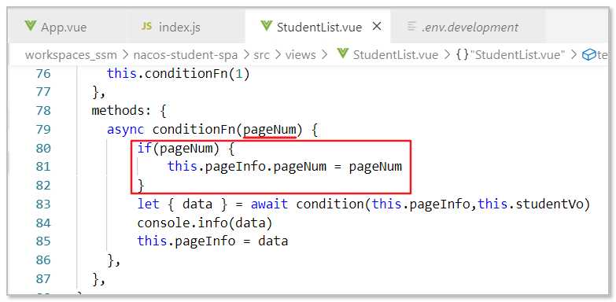Select the StudentList.vue tab
This screenshot has width=616, height=302.
point(317,28)
